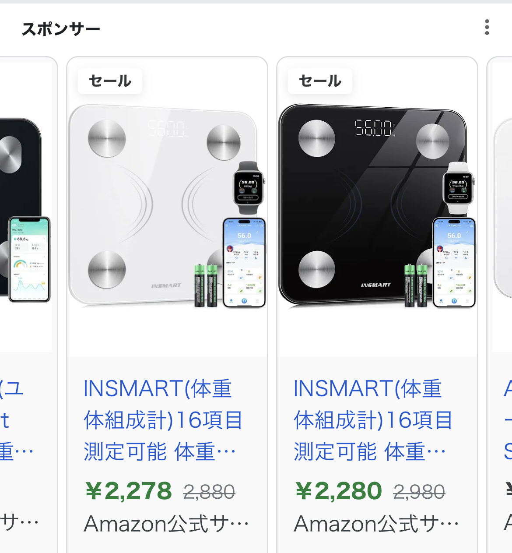Tap the black INSMART scale product image

click(377, 206)
